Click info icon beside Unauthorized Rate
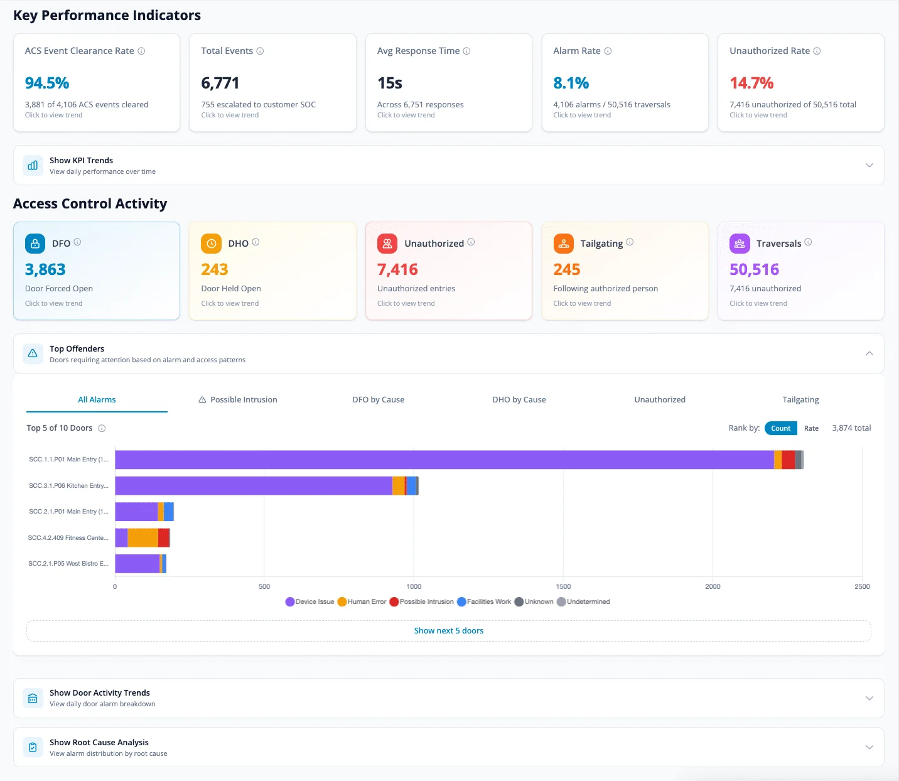 (817, 51)
